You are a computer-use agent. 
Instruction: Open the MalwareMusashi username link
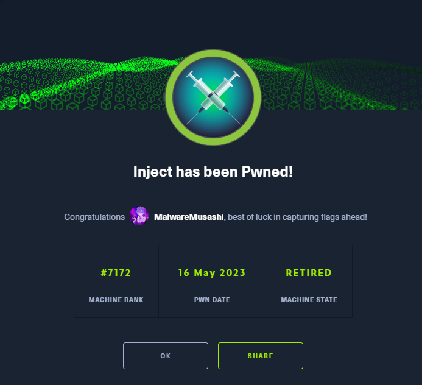pyautogui.click(x=189, y=217)
